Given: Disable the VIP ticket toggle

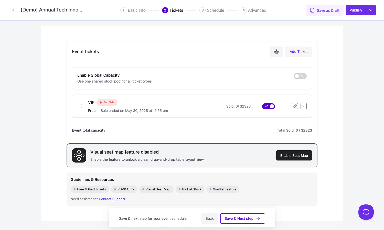Looking at the screenshot, I should pos(269,106).
